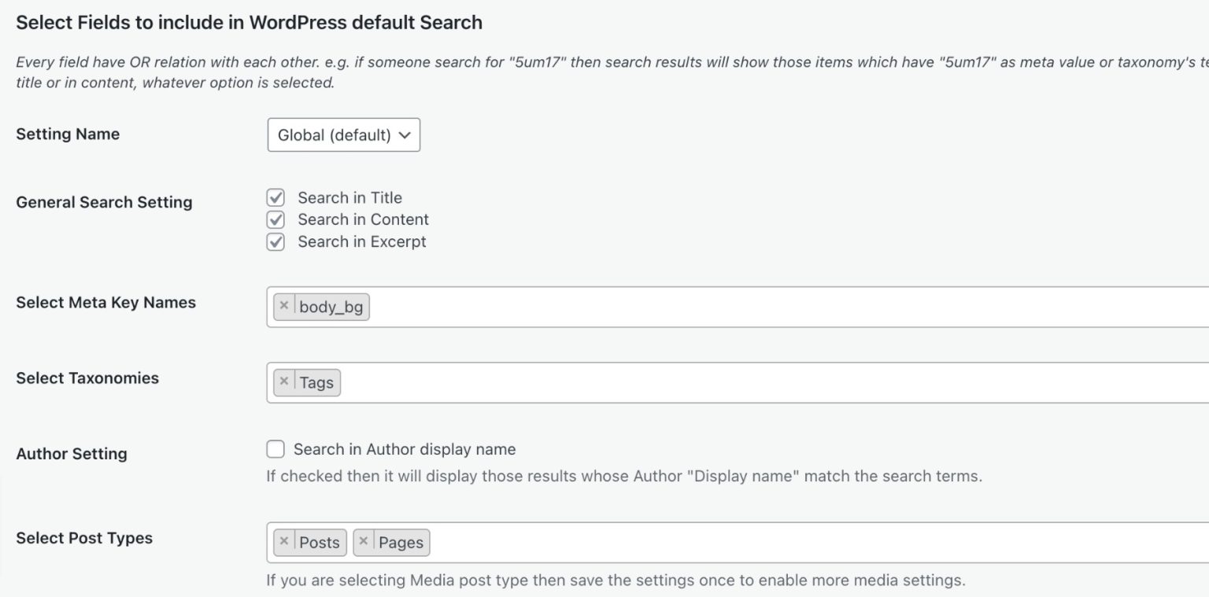Click the x on the body_bg token
The height and width of the screenshot is (597, 1209).
pyautogui.click(x=284, y=306)
